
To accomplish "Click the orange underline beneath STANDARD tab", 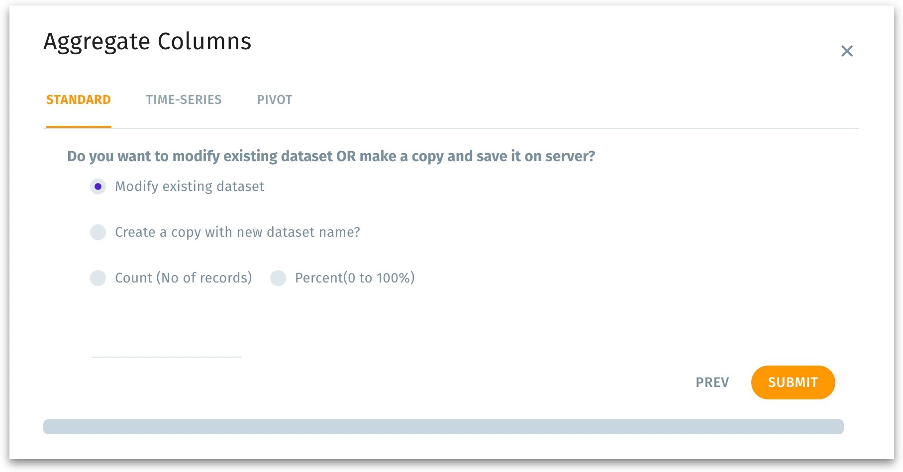I will tap(79, 127).
